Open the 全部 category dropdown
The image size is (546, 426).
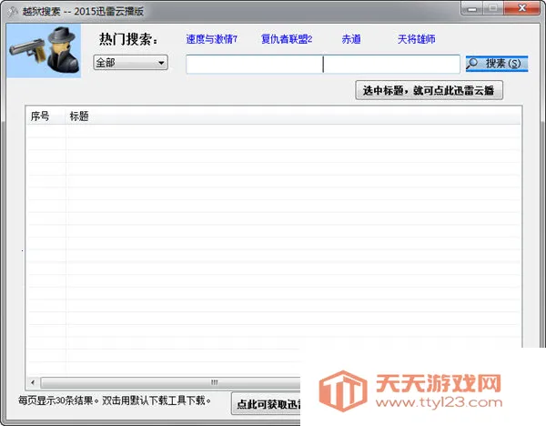(130, 63)
